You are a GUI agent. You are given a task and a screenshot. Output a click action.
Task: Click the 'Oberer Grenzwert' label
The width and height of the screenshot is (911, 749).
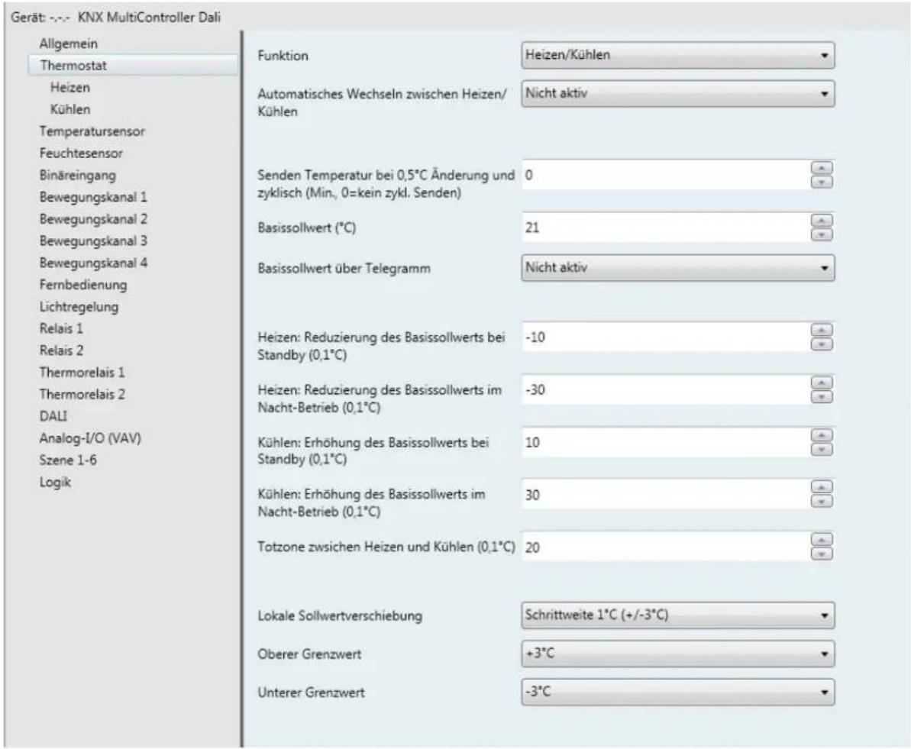pyautogui.click(x=309, y=654)
